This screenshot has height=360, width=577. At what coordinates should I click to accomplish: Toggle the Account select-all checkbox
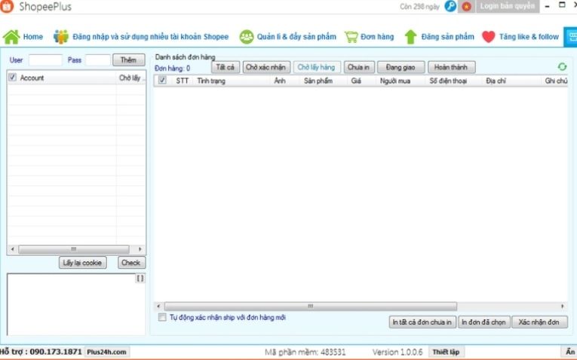13,78
